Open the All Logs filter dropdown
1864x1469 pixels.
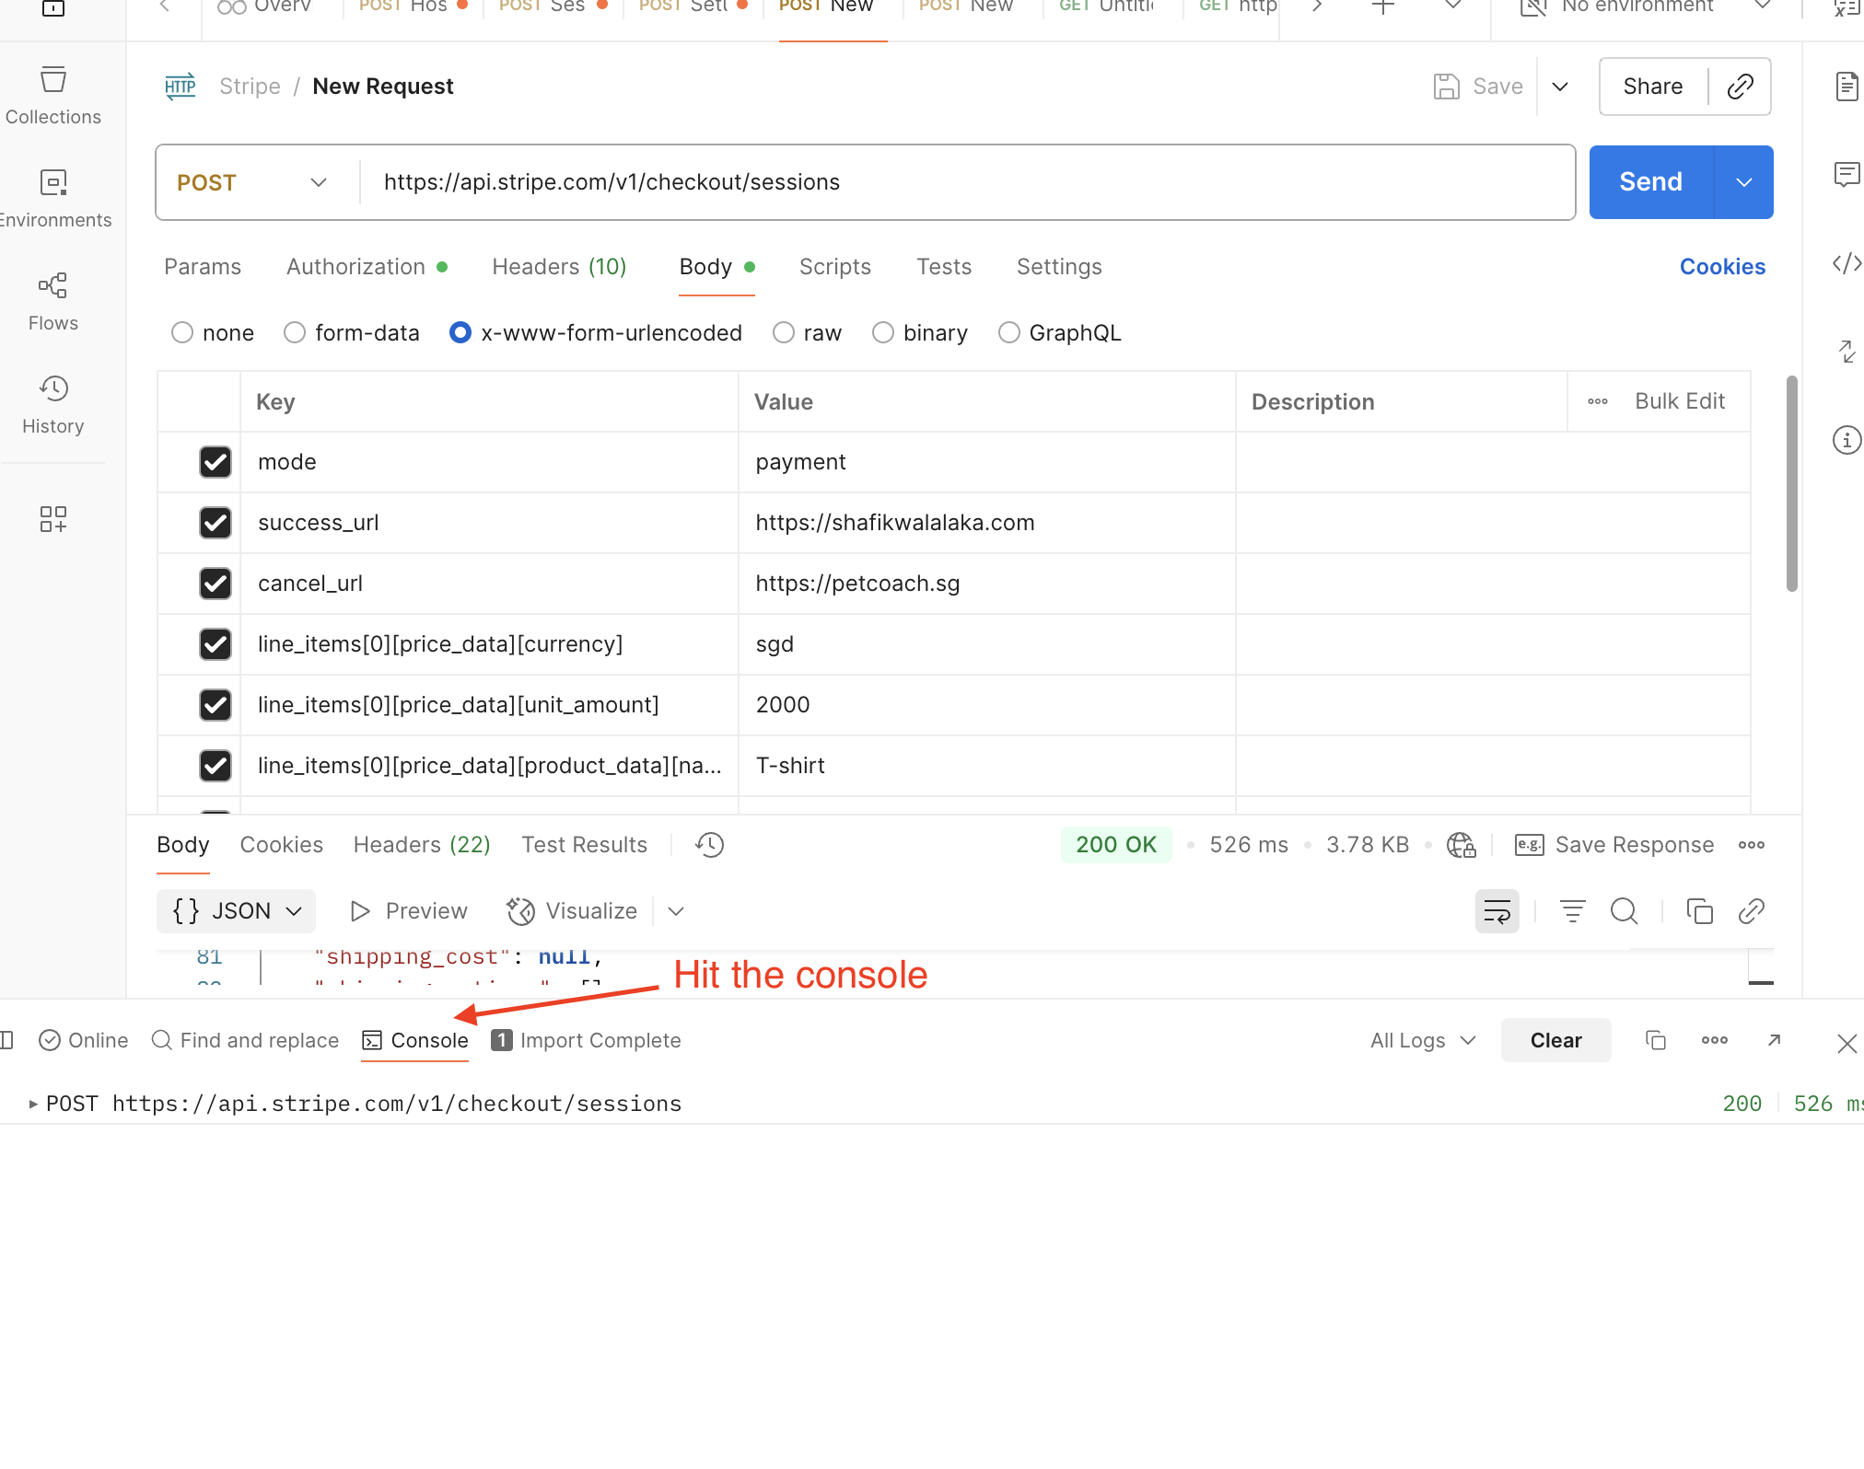pos(1423,1040)
